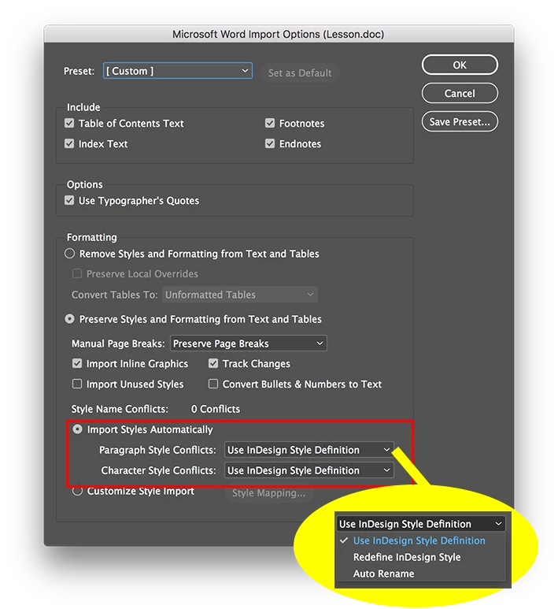The height and width of the screenshot is (609, 558).
Task: Click the Cancel button
Action: click(460, 93)
